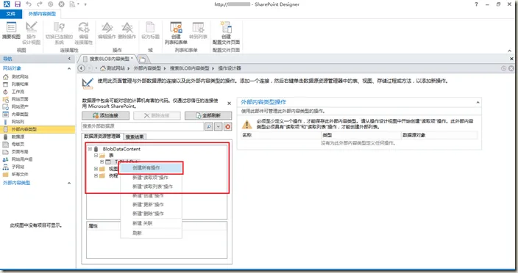Open the new empty tab icon
The width and height of the screenshot is (518, 273).
(143, 59)
